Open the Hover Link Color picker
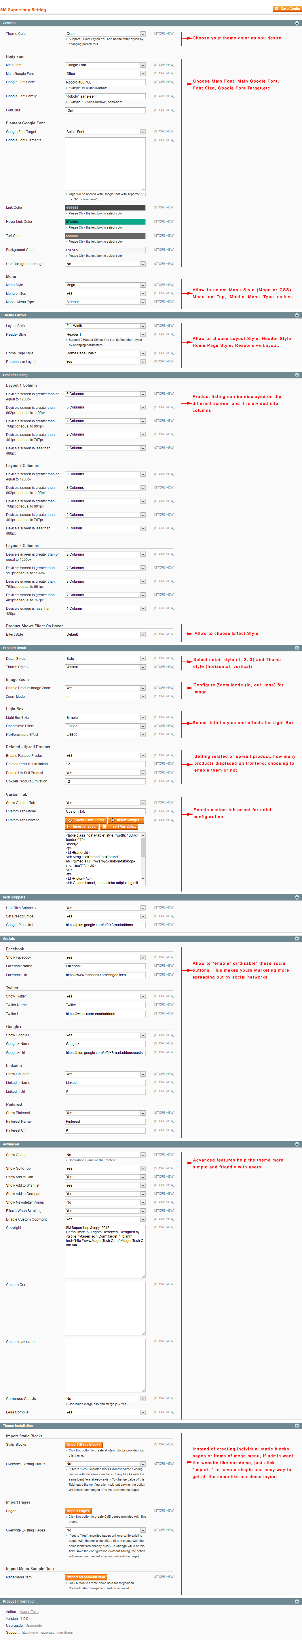 coord(105,222)
